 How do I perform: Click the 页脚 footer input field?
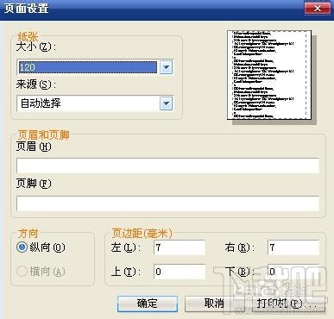coord(167,203)
